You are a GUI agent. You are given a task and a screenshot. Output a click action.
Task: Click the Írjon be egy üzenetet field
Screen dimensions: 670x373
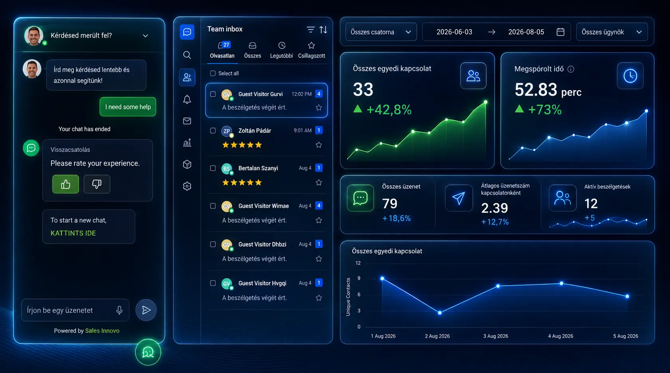[x=75, y=310]
